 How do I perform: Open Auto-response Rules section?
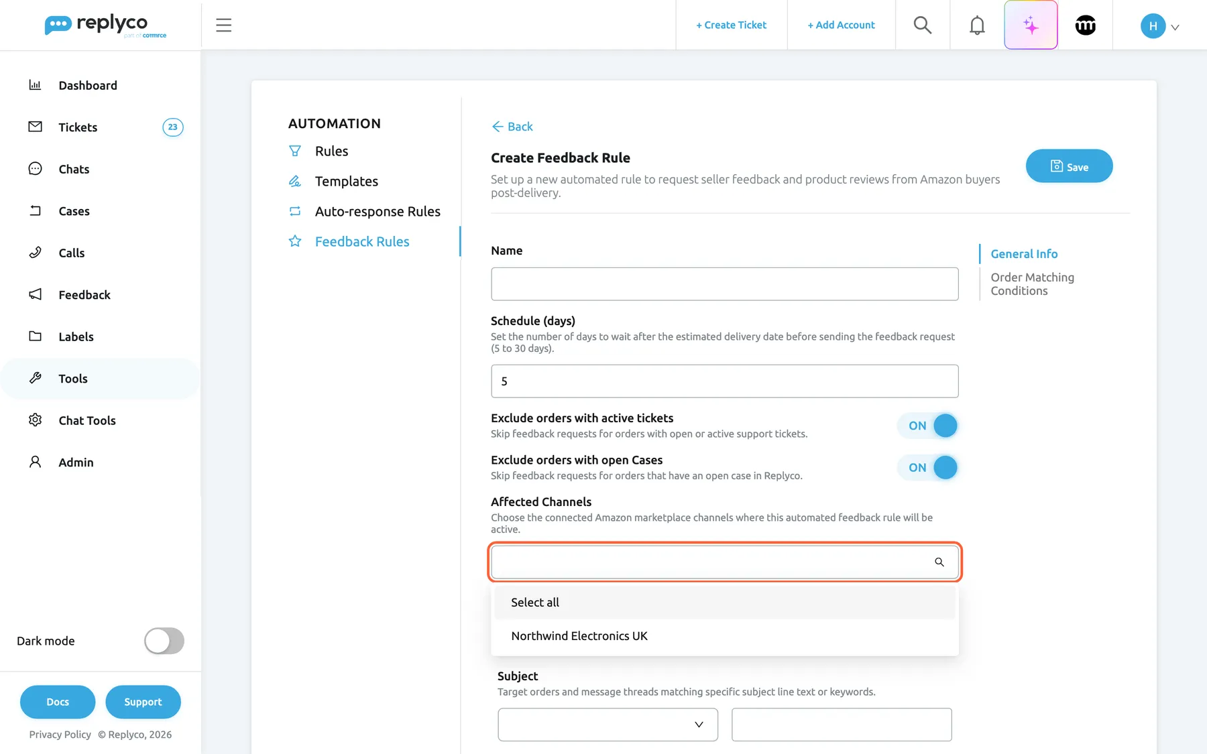378,211
